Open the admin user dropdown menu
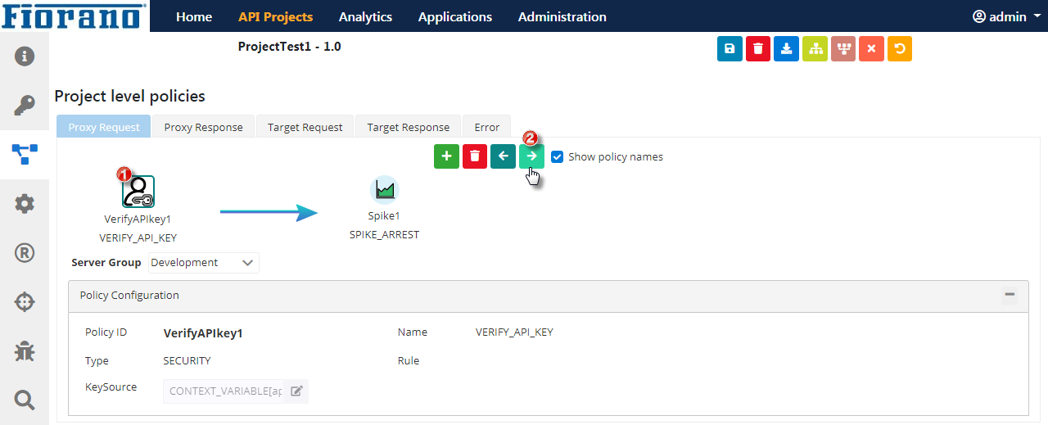This screenshot has width=1048, height=425. click(1006, 16)
